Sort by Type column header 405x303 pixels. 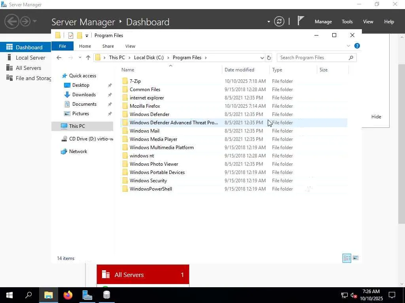pyautogui.click(x=293, y=70)
